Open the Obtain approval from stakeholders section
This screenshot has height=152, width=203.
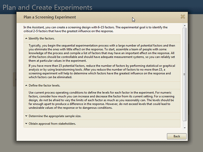102,124
